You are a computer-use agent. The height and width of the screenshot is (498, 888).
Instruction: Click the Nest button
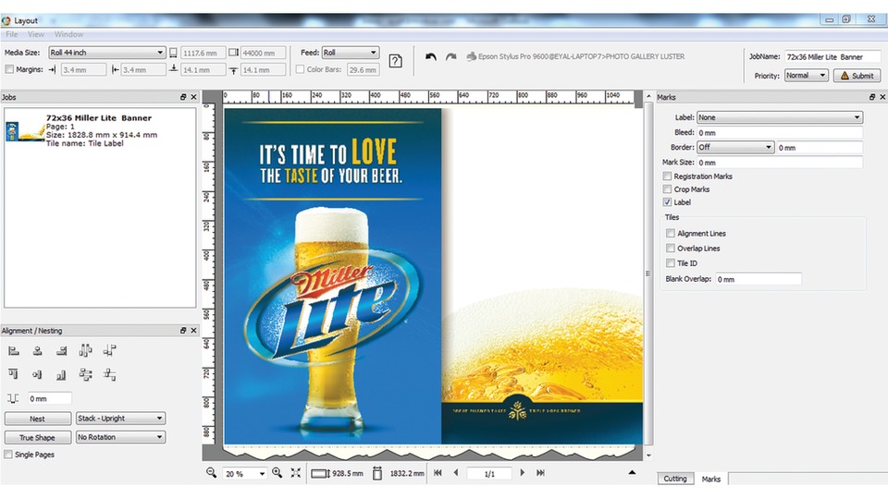[x=37, y=419]
